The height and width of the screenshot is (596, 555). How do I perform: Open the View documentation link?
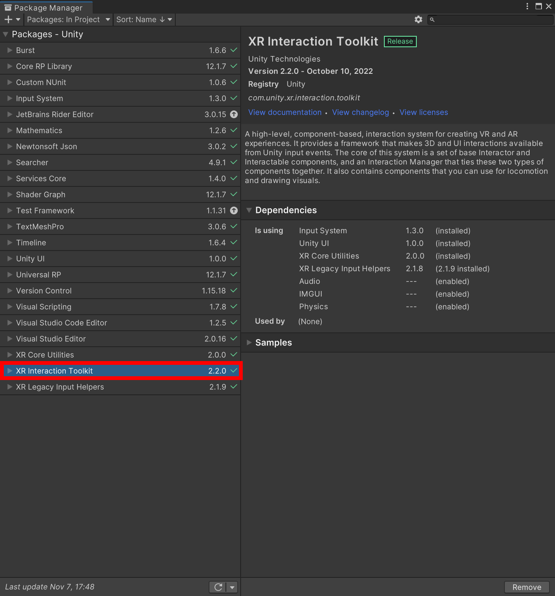[285, 112]
